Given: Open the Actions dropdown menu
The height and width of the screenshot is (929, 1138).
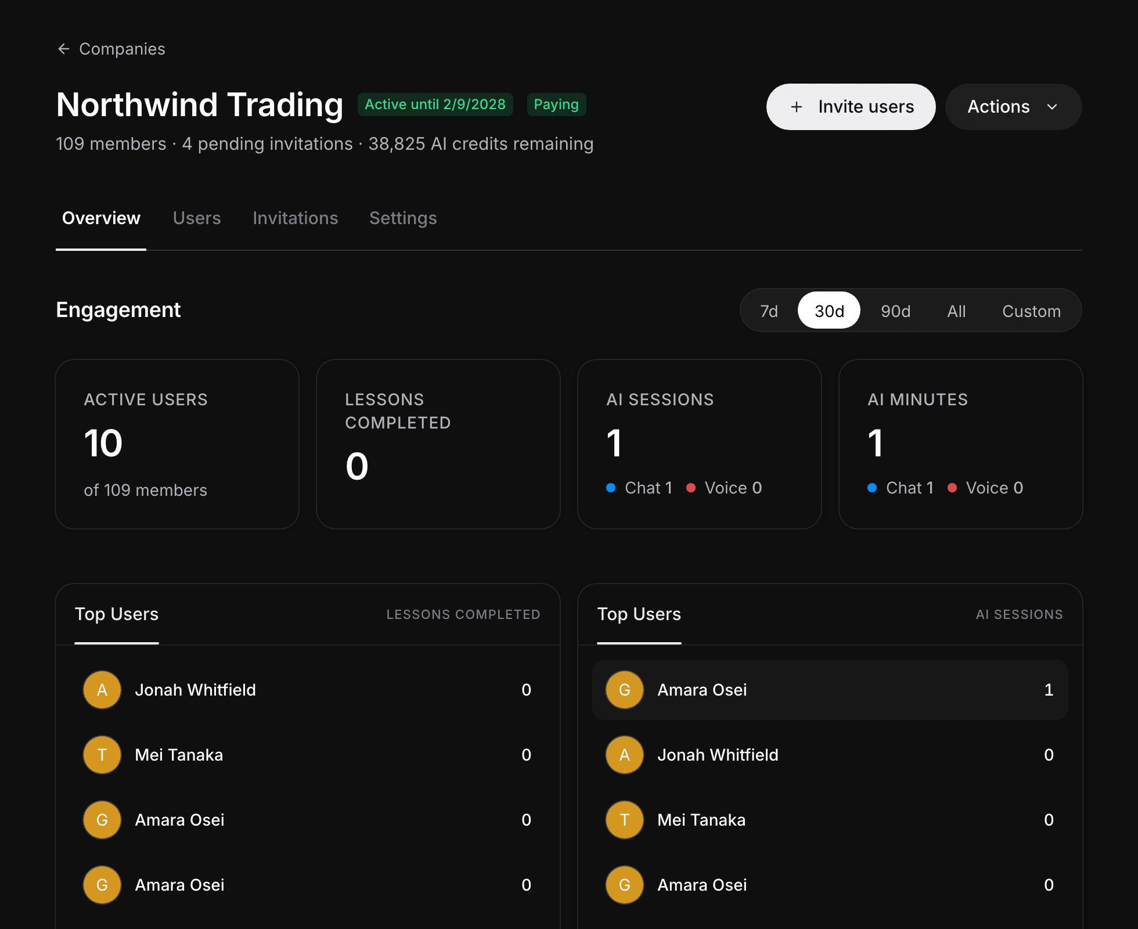Looking at the screenshot, I should coord(1013,107).
